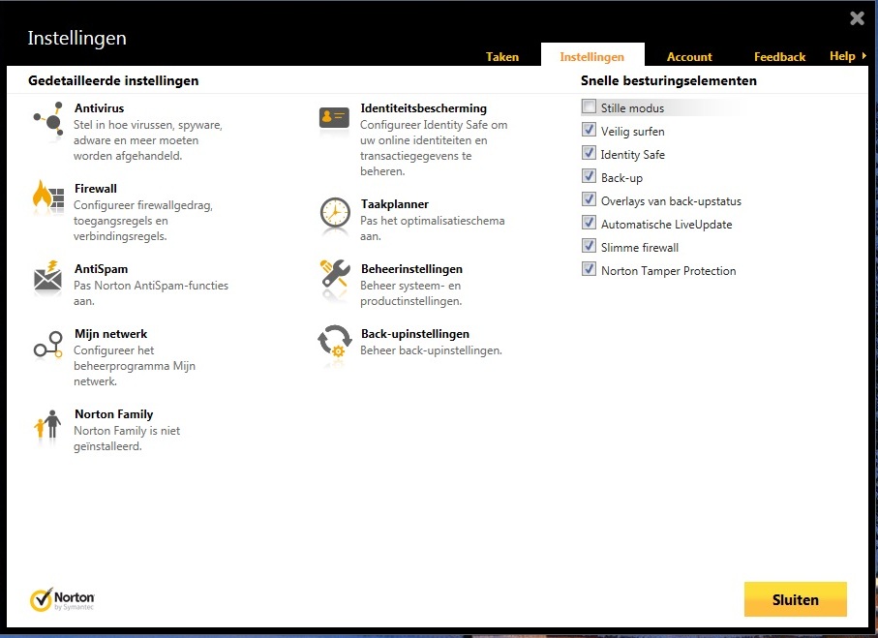Click the 'Veilig surfen' label
Viewport: 878px width, 638px height.
click(x=633, y=132)
